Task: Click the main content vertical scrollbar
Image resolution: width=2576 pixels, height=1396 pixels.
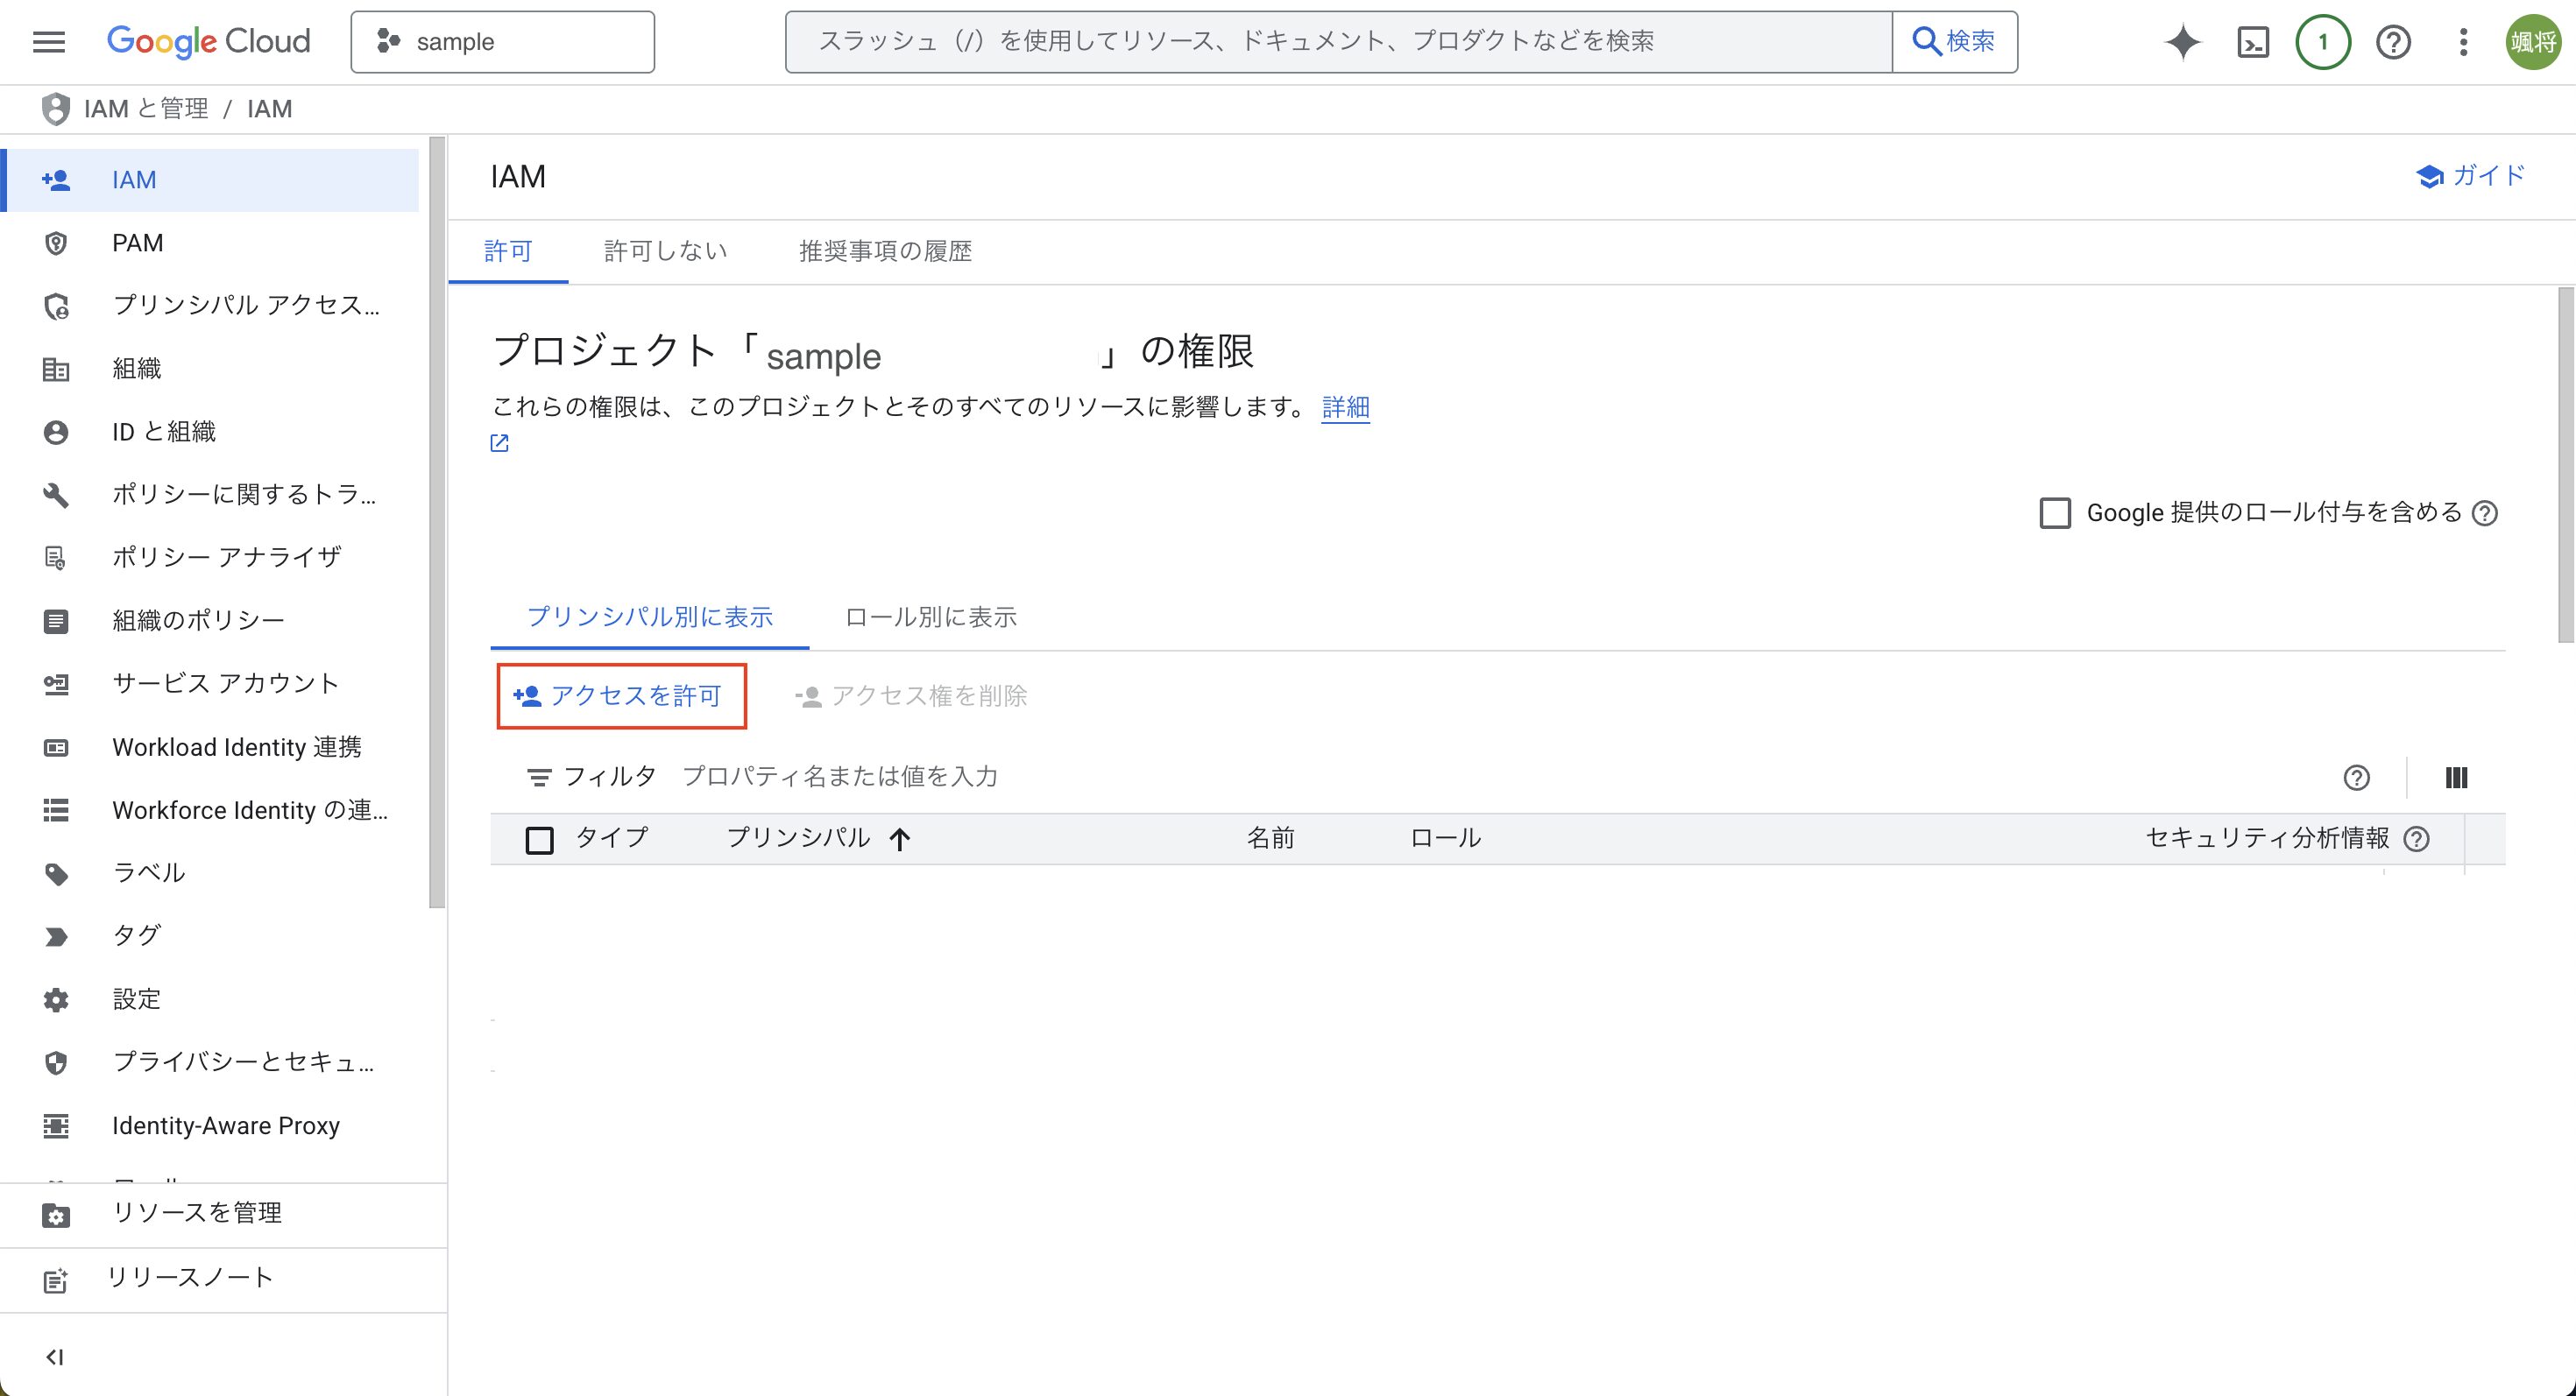Action: (x=2566, y=466)
